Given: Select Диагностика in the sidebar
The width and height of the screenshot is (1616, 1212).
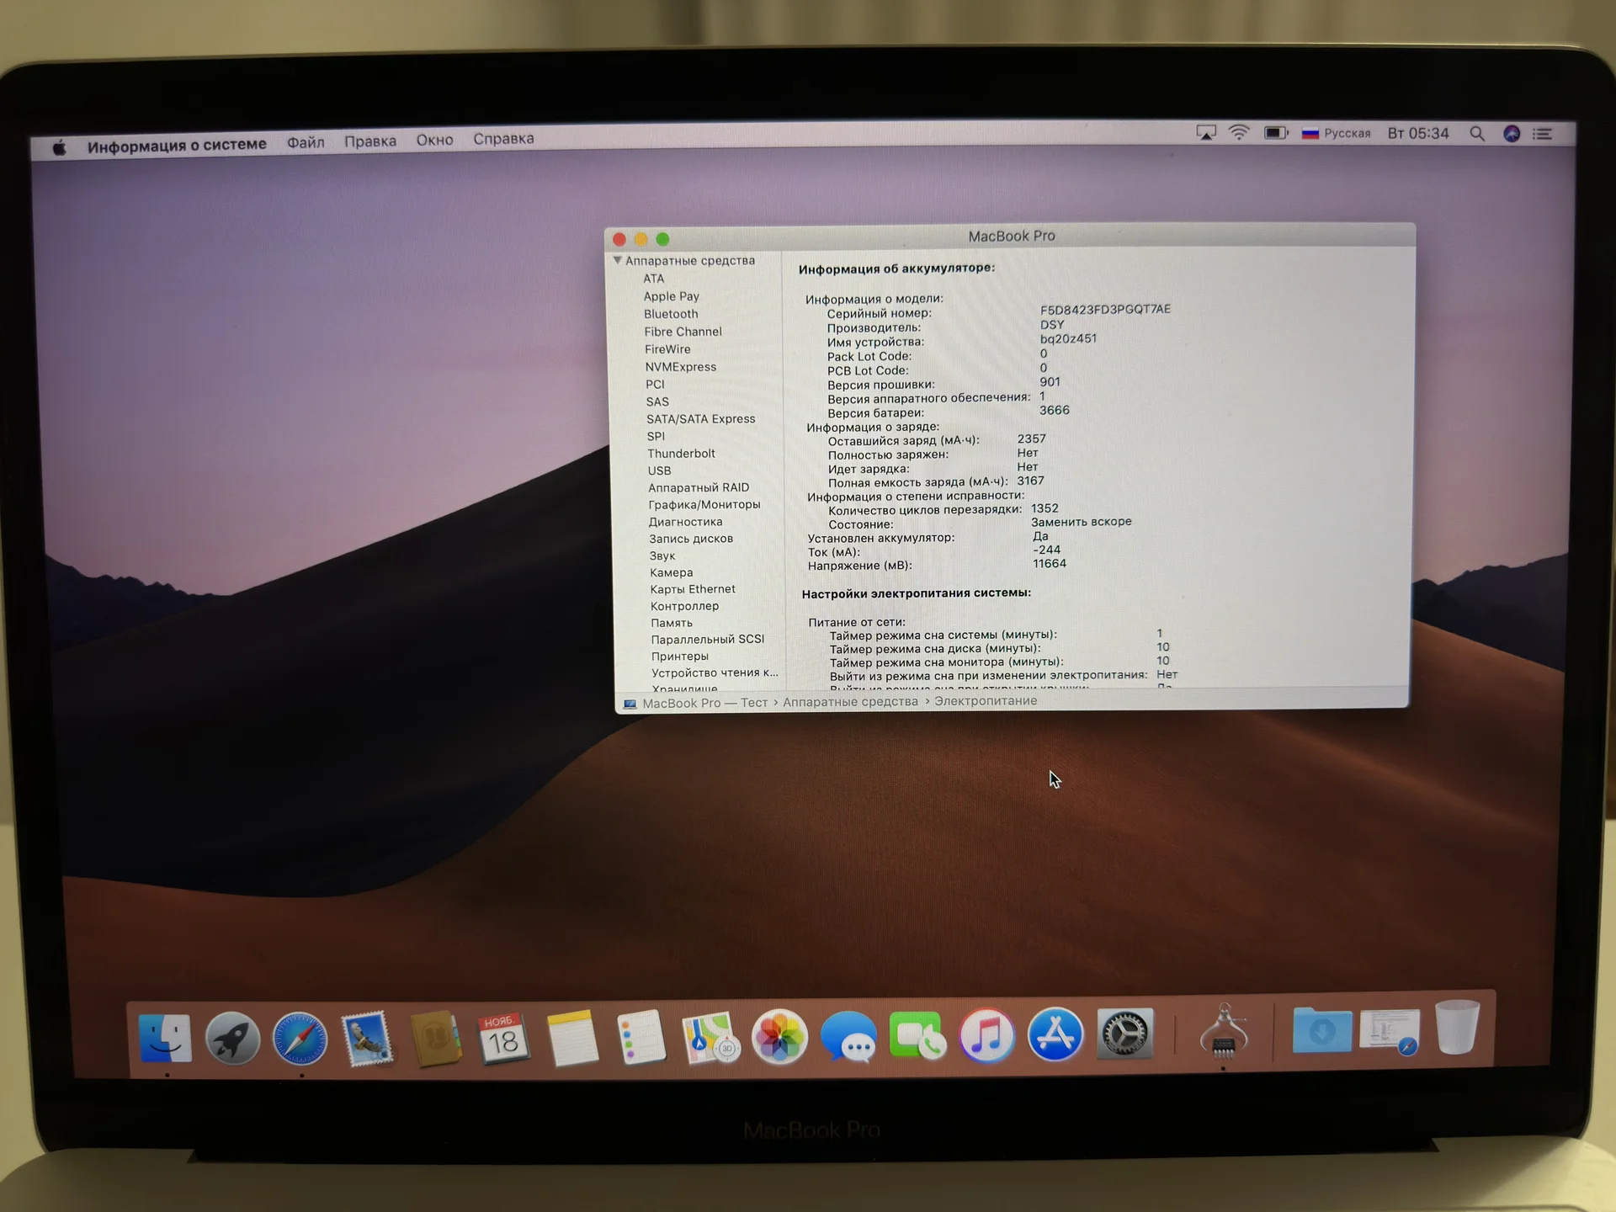Looking at the screenshot, I should click(x=685, y=522).
